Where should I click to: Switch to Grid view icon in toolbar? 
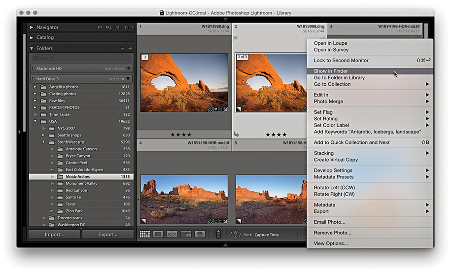coord(144,235)
